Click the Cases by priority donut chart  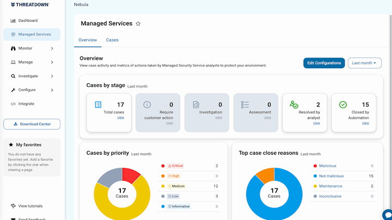[122, 194]
